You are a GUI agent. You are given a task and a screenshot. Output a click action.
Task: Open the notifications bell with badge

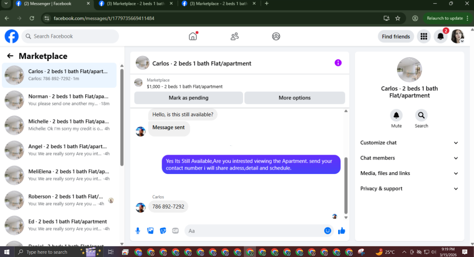pos(441,36)
